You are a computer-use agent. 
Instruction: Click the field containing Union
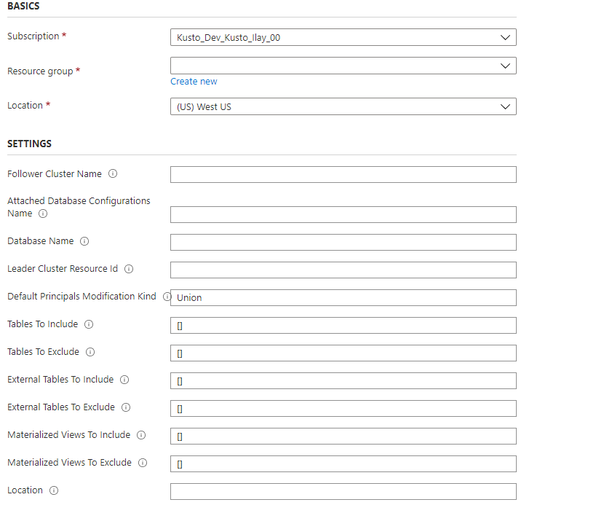click(x=342, y=297)
